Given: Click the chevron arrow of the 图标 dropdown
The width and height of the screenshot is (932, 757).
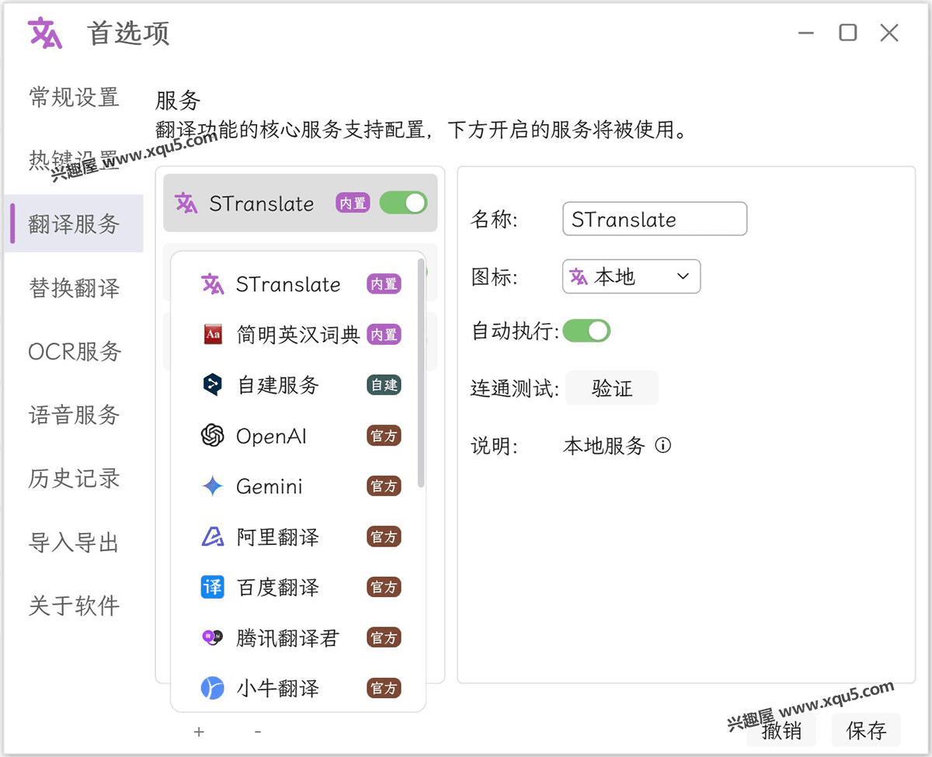Looking at the screenshot, I should coord(683,276).
